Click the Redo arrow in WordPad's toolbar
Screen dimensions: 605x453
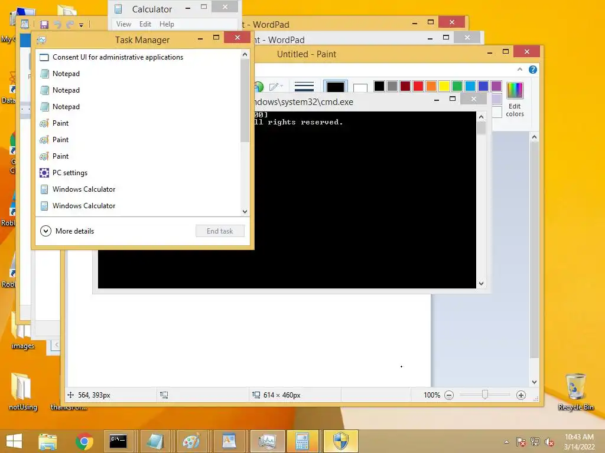tap(70, 25)
